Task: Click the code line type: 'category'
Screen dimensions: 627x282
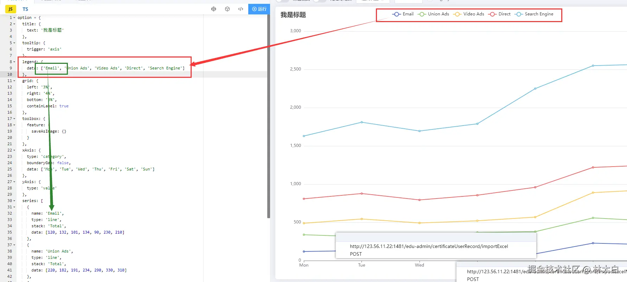Action: (x=46, y=156)
